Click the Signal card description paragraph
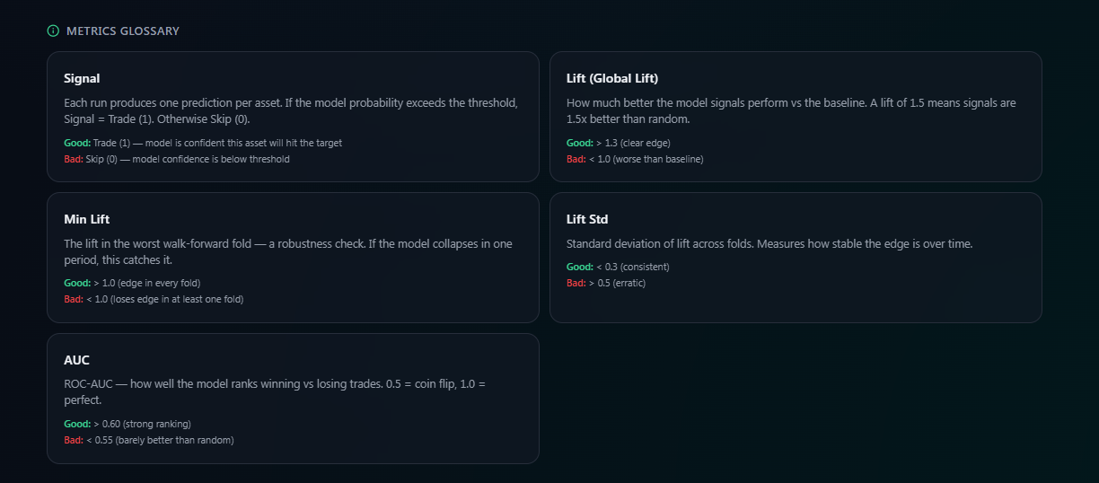The width and height of the screenshot is (1099, 483). tap(291, 111)
